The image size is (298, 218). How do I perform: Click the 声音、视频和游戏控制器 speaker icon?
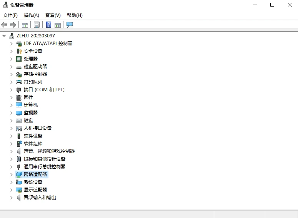coord(18,151)
